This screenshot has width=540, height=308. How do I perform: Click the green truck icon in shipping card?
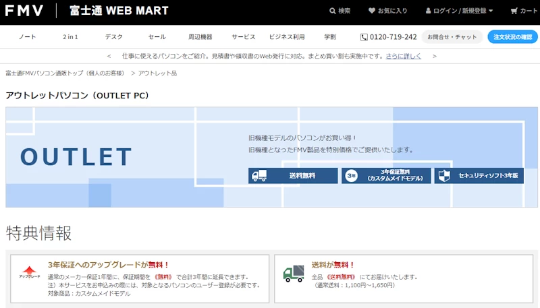294,274
